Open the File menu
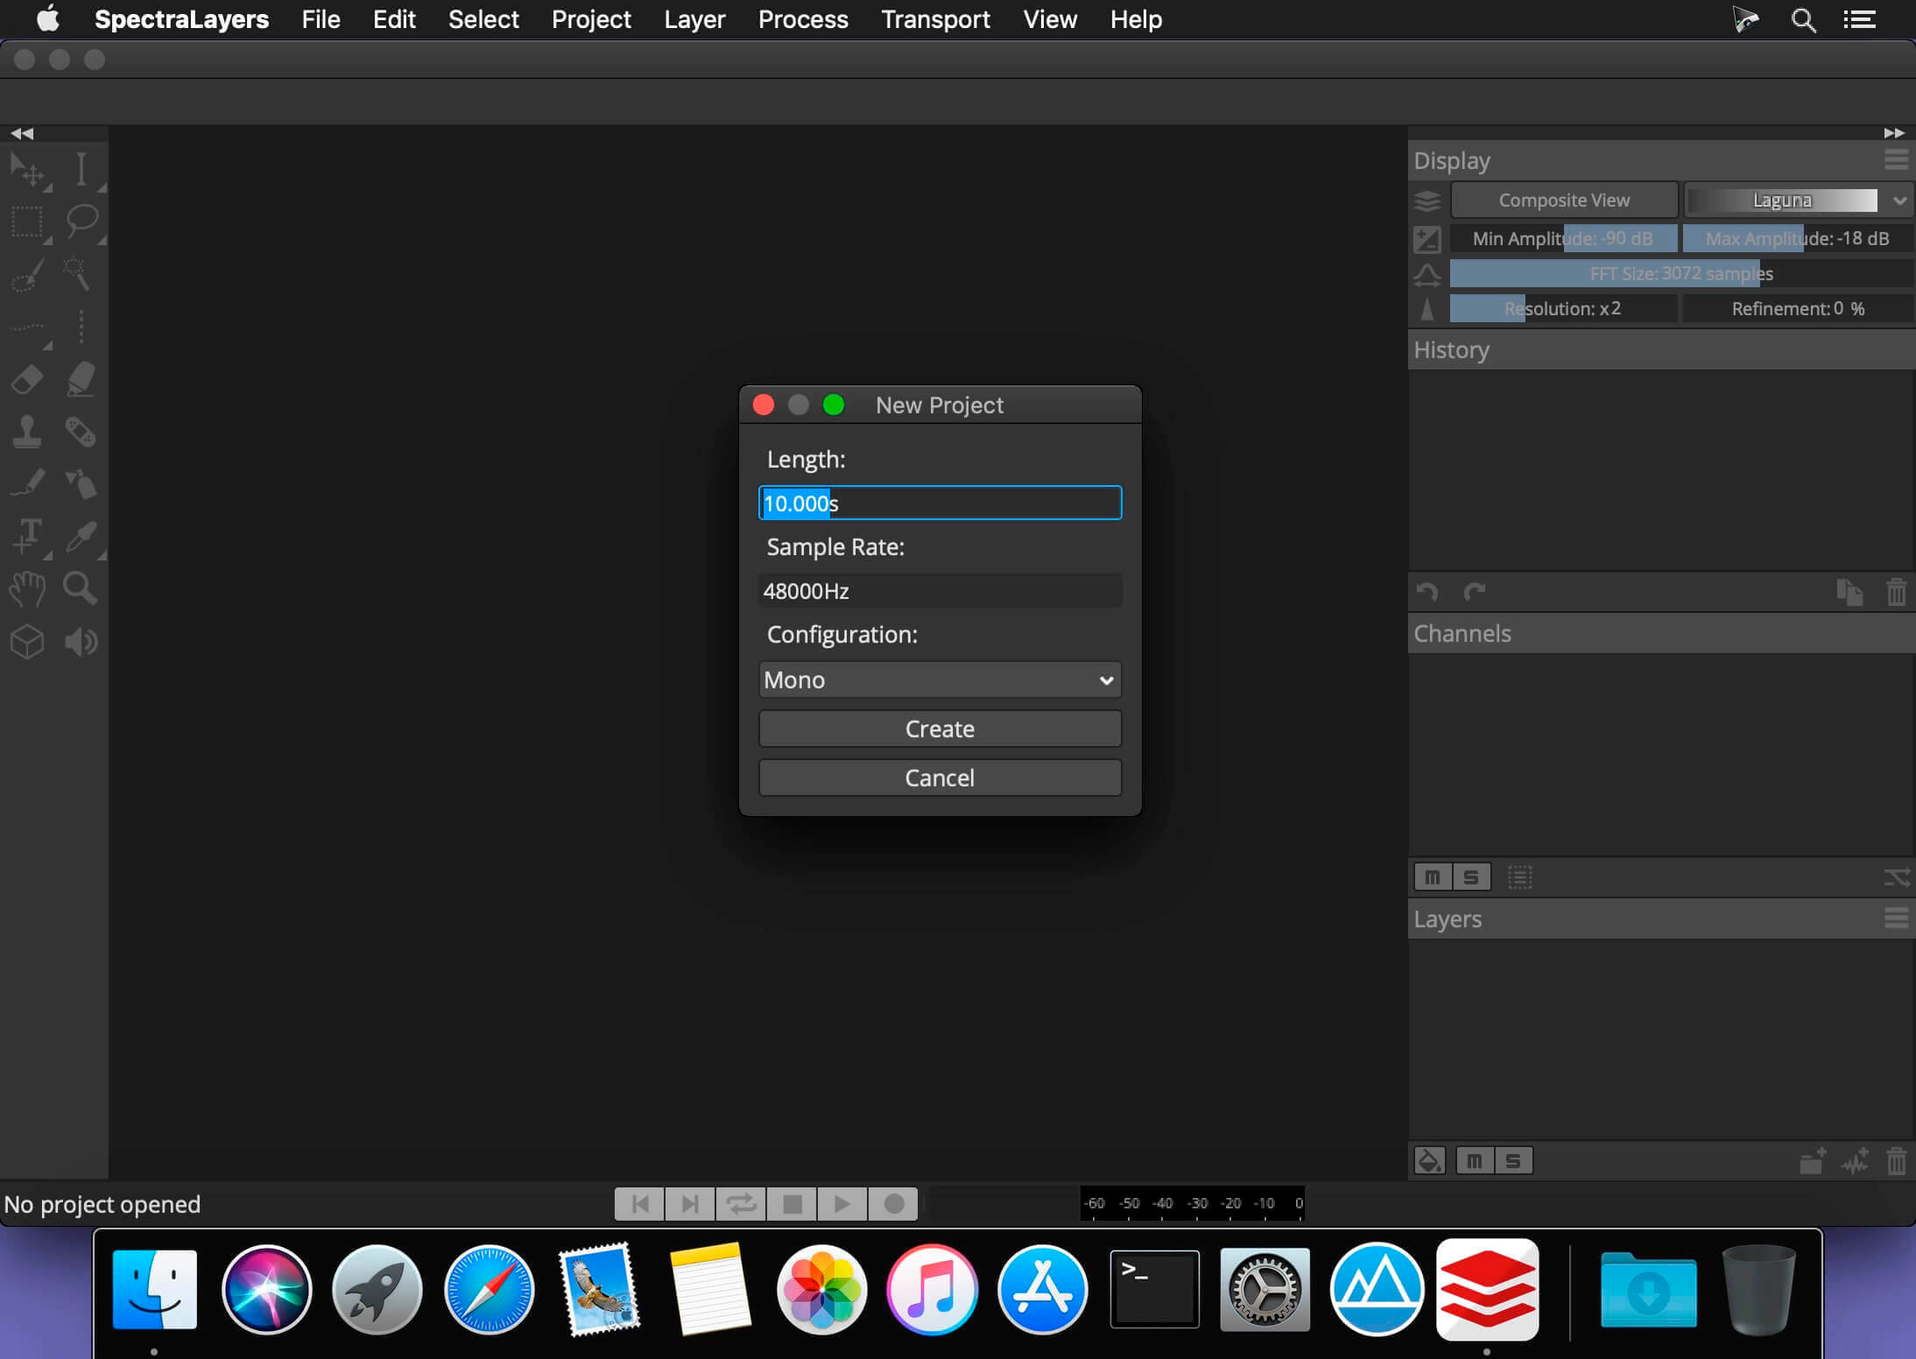 pos(321,19)
